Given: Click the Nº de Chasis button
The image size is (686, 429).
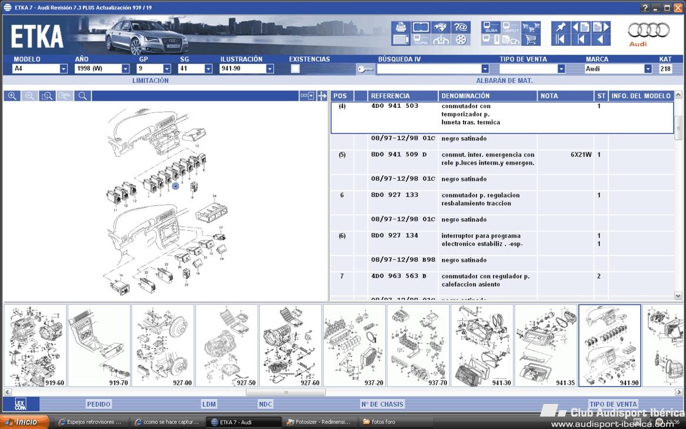Looking at the screenshot, I should coord(382,404).
